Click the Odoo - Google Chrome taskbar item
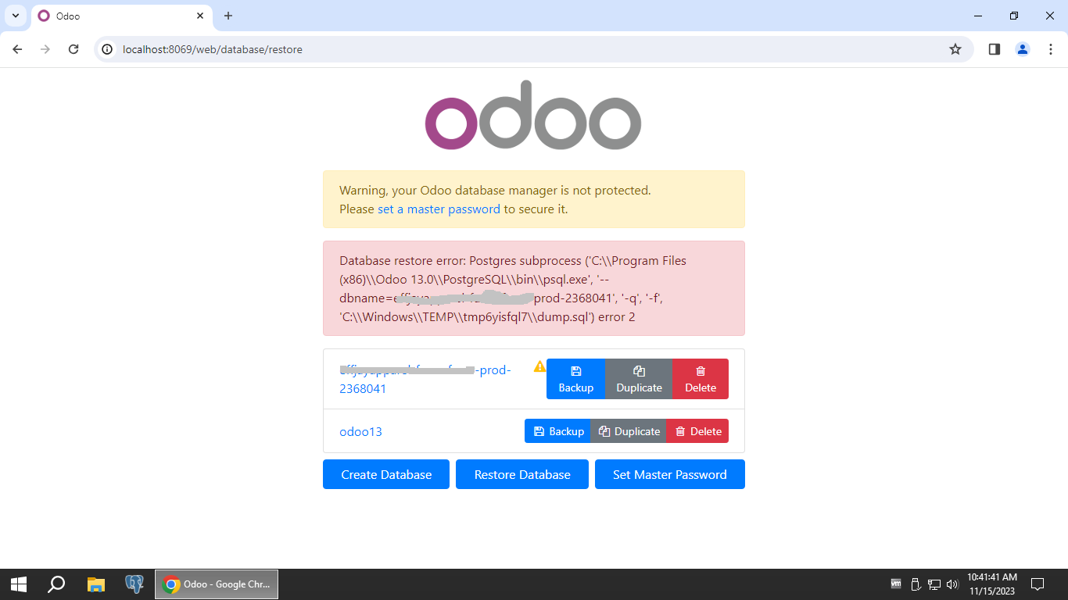 pyautogui.click(x=217, y=584)
